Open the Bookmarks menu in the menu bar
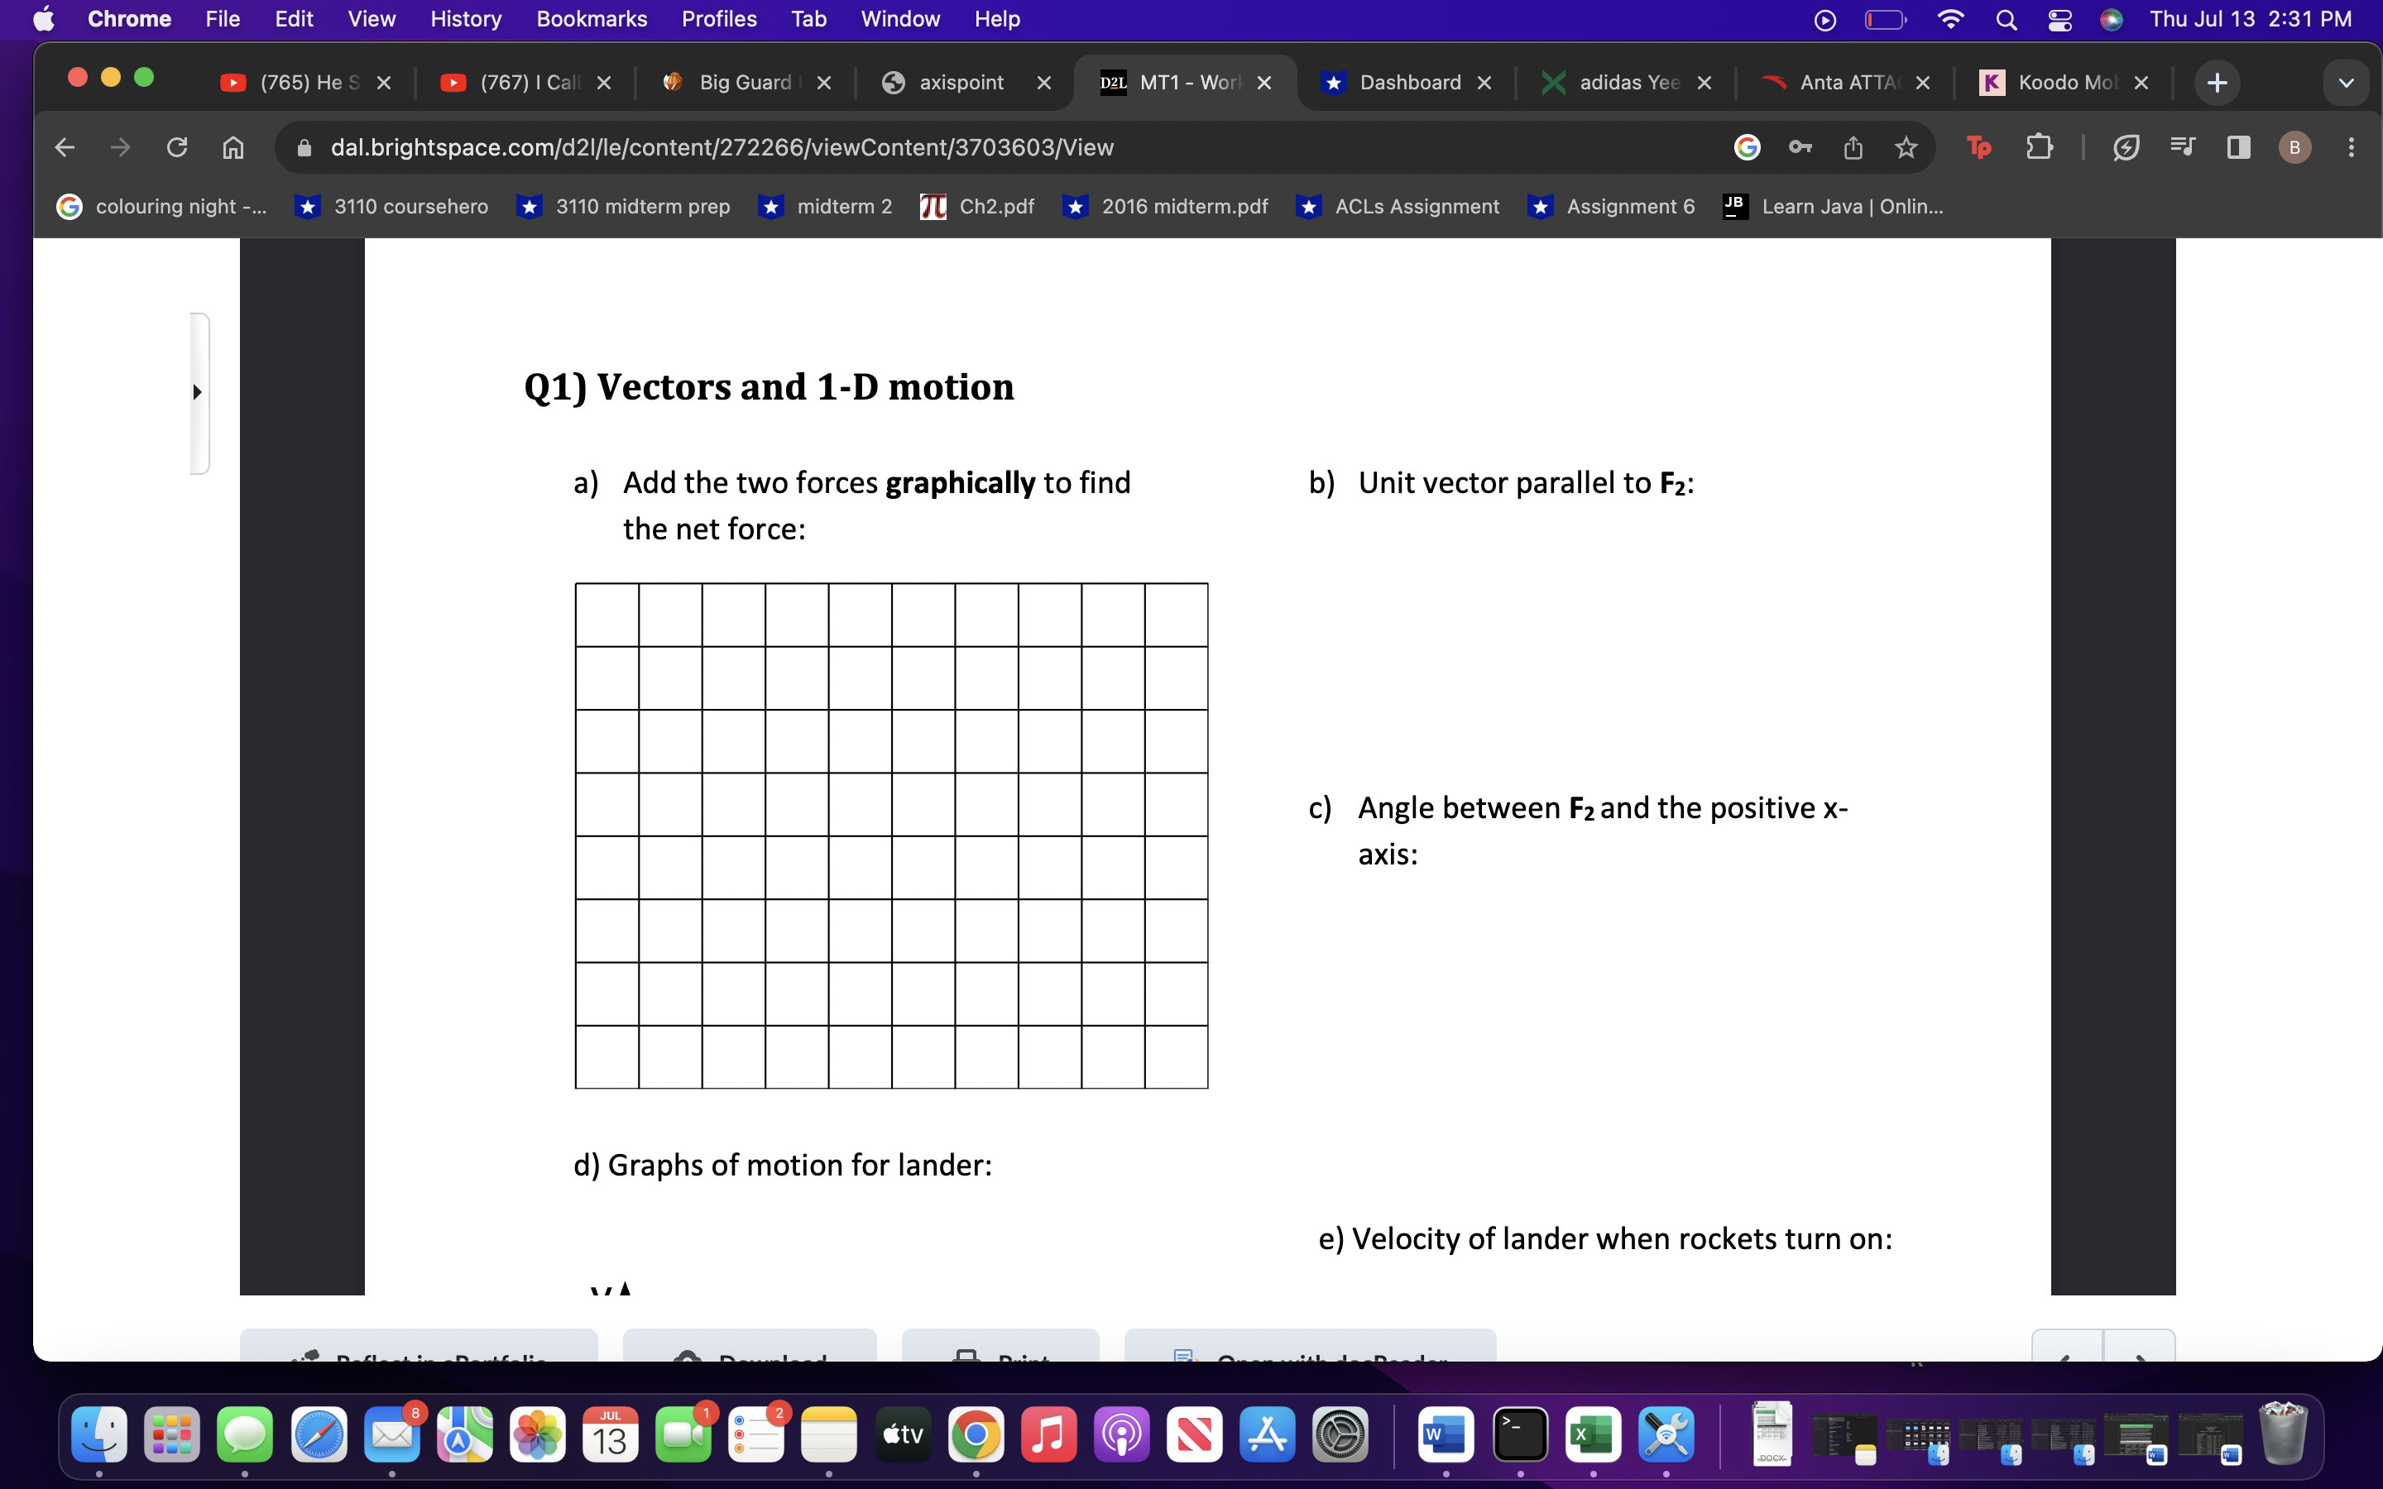Screen dimensions: 2383x1489 pos(592,19)
